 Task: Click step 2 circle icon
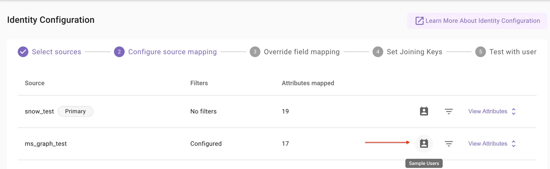tap(119, 52)
